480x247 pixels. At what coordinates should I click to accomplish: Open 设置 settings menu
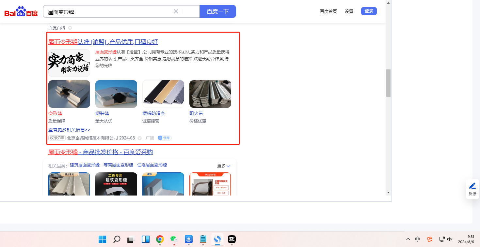[349, 11]
